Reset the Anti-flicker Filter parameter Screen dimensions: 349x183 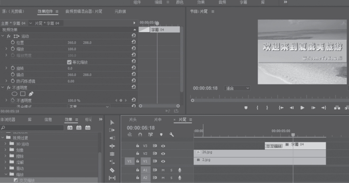coord(134,81)
